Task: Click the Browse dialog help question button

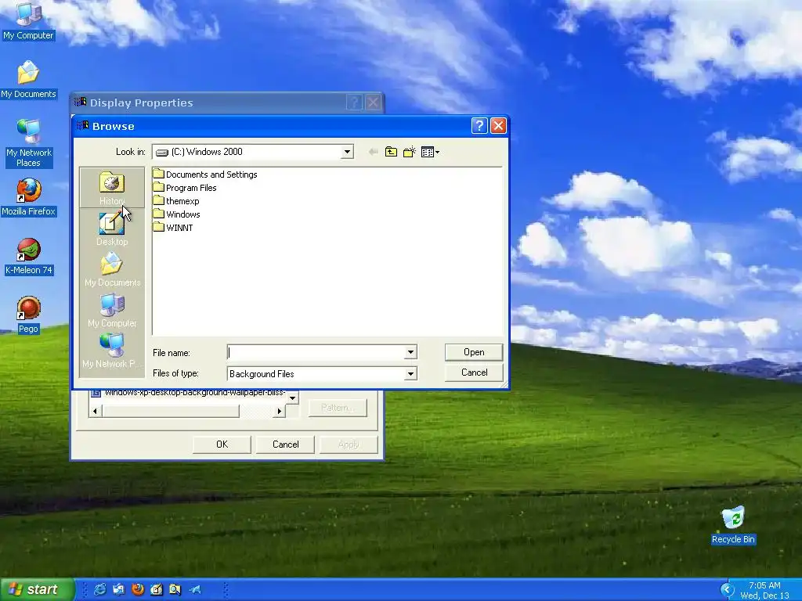Action: click(x=479, y=126)
